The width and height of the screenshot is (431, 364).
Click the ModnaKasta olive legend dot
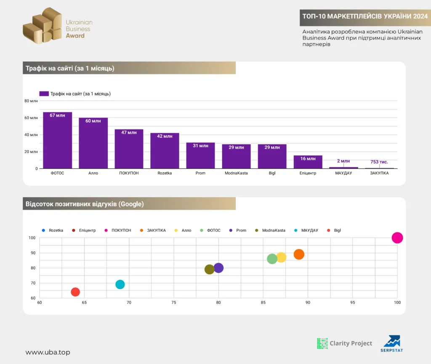coord(257,230)
